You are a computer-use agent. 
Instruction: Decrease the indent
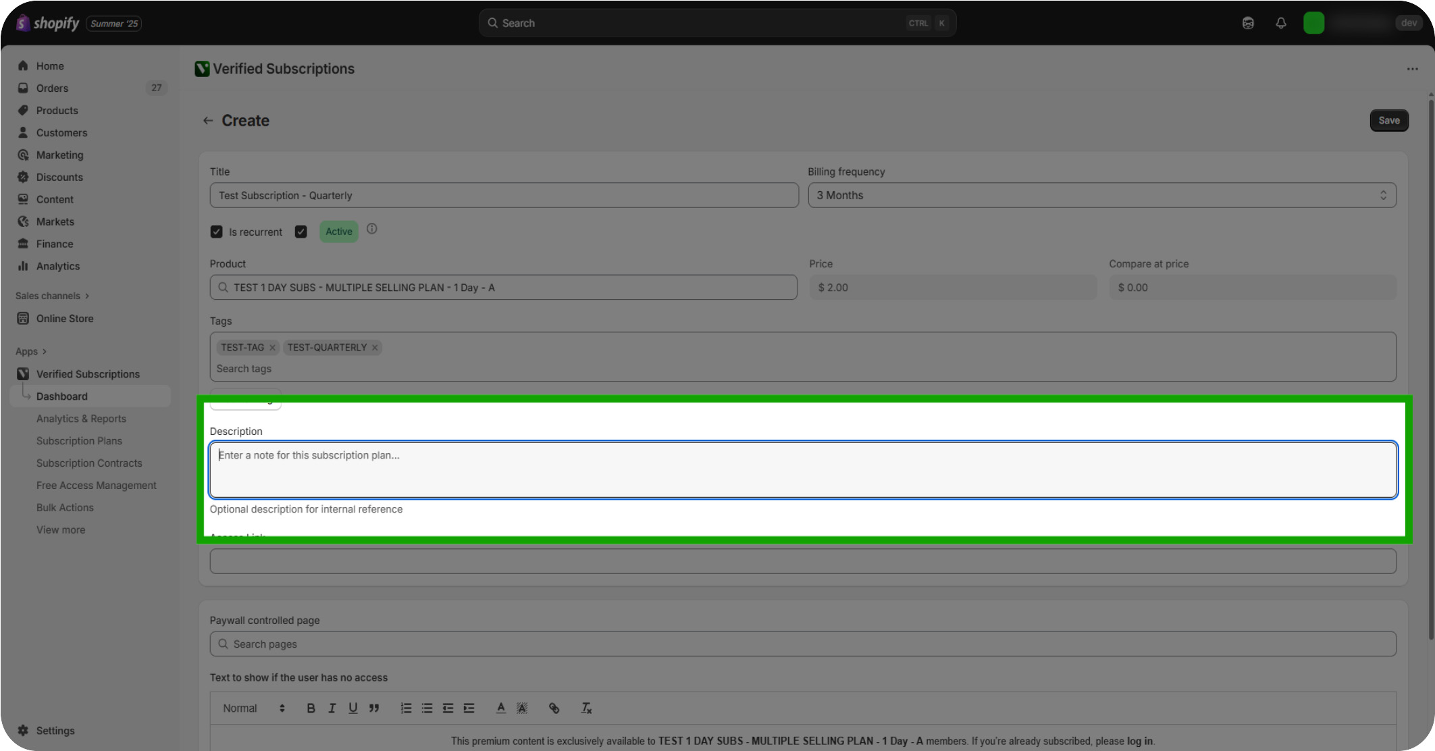tap(448, 708)
